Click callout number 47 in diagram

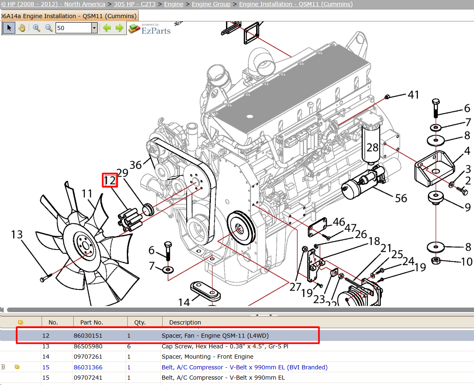point(350,228)
